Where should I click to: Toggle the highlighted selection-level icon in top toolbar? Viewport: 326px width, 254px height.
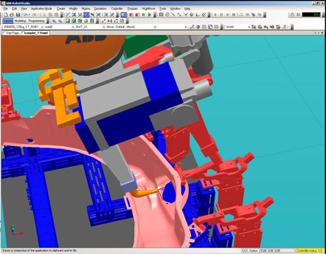(x=86, y=15)
